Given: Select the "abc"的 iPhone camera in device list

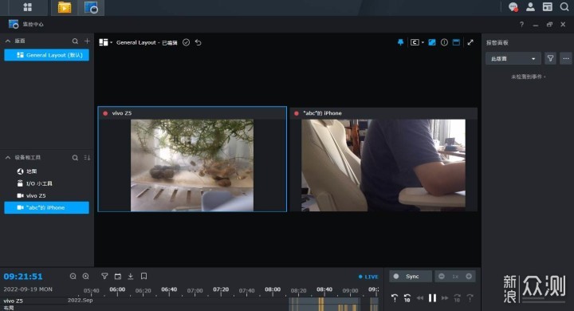Looking at the screenshot, I should 46,207.
